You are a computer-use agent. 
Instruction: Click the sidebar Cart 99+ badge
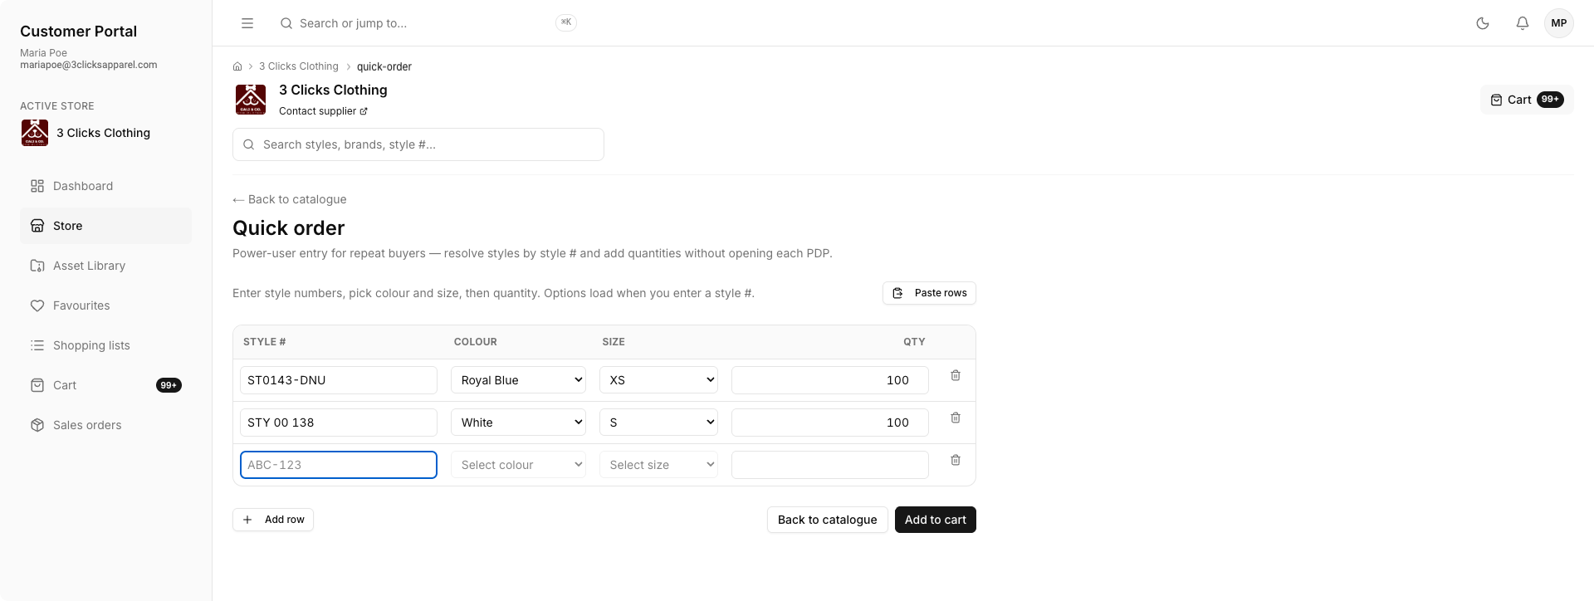tap(169, 385)
